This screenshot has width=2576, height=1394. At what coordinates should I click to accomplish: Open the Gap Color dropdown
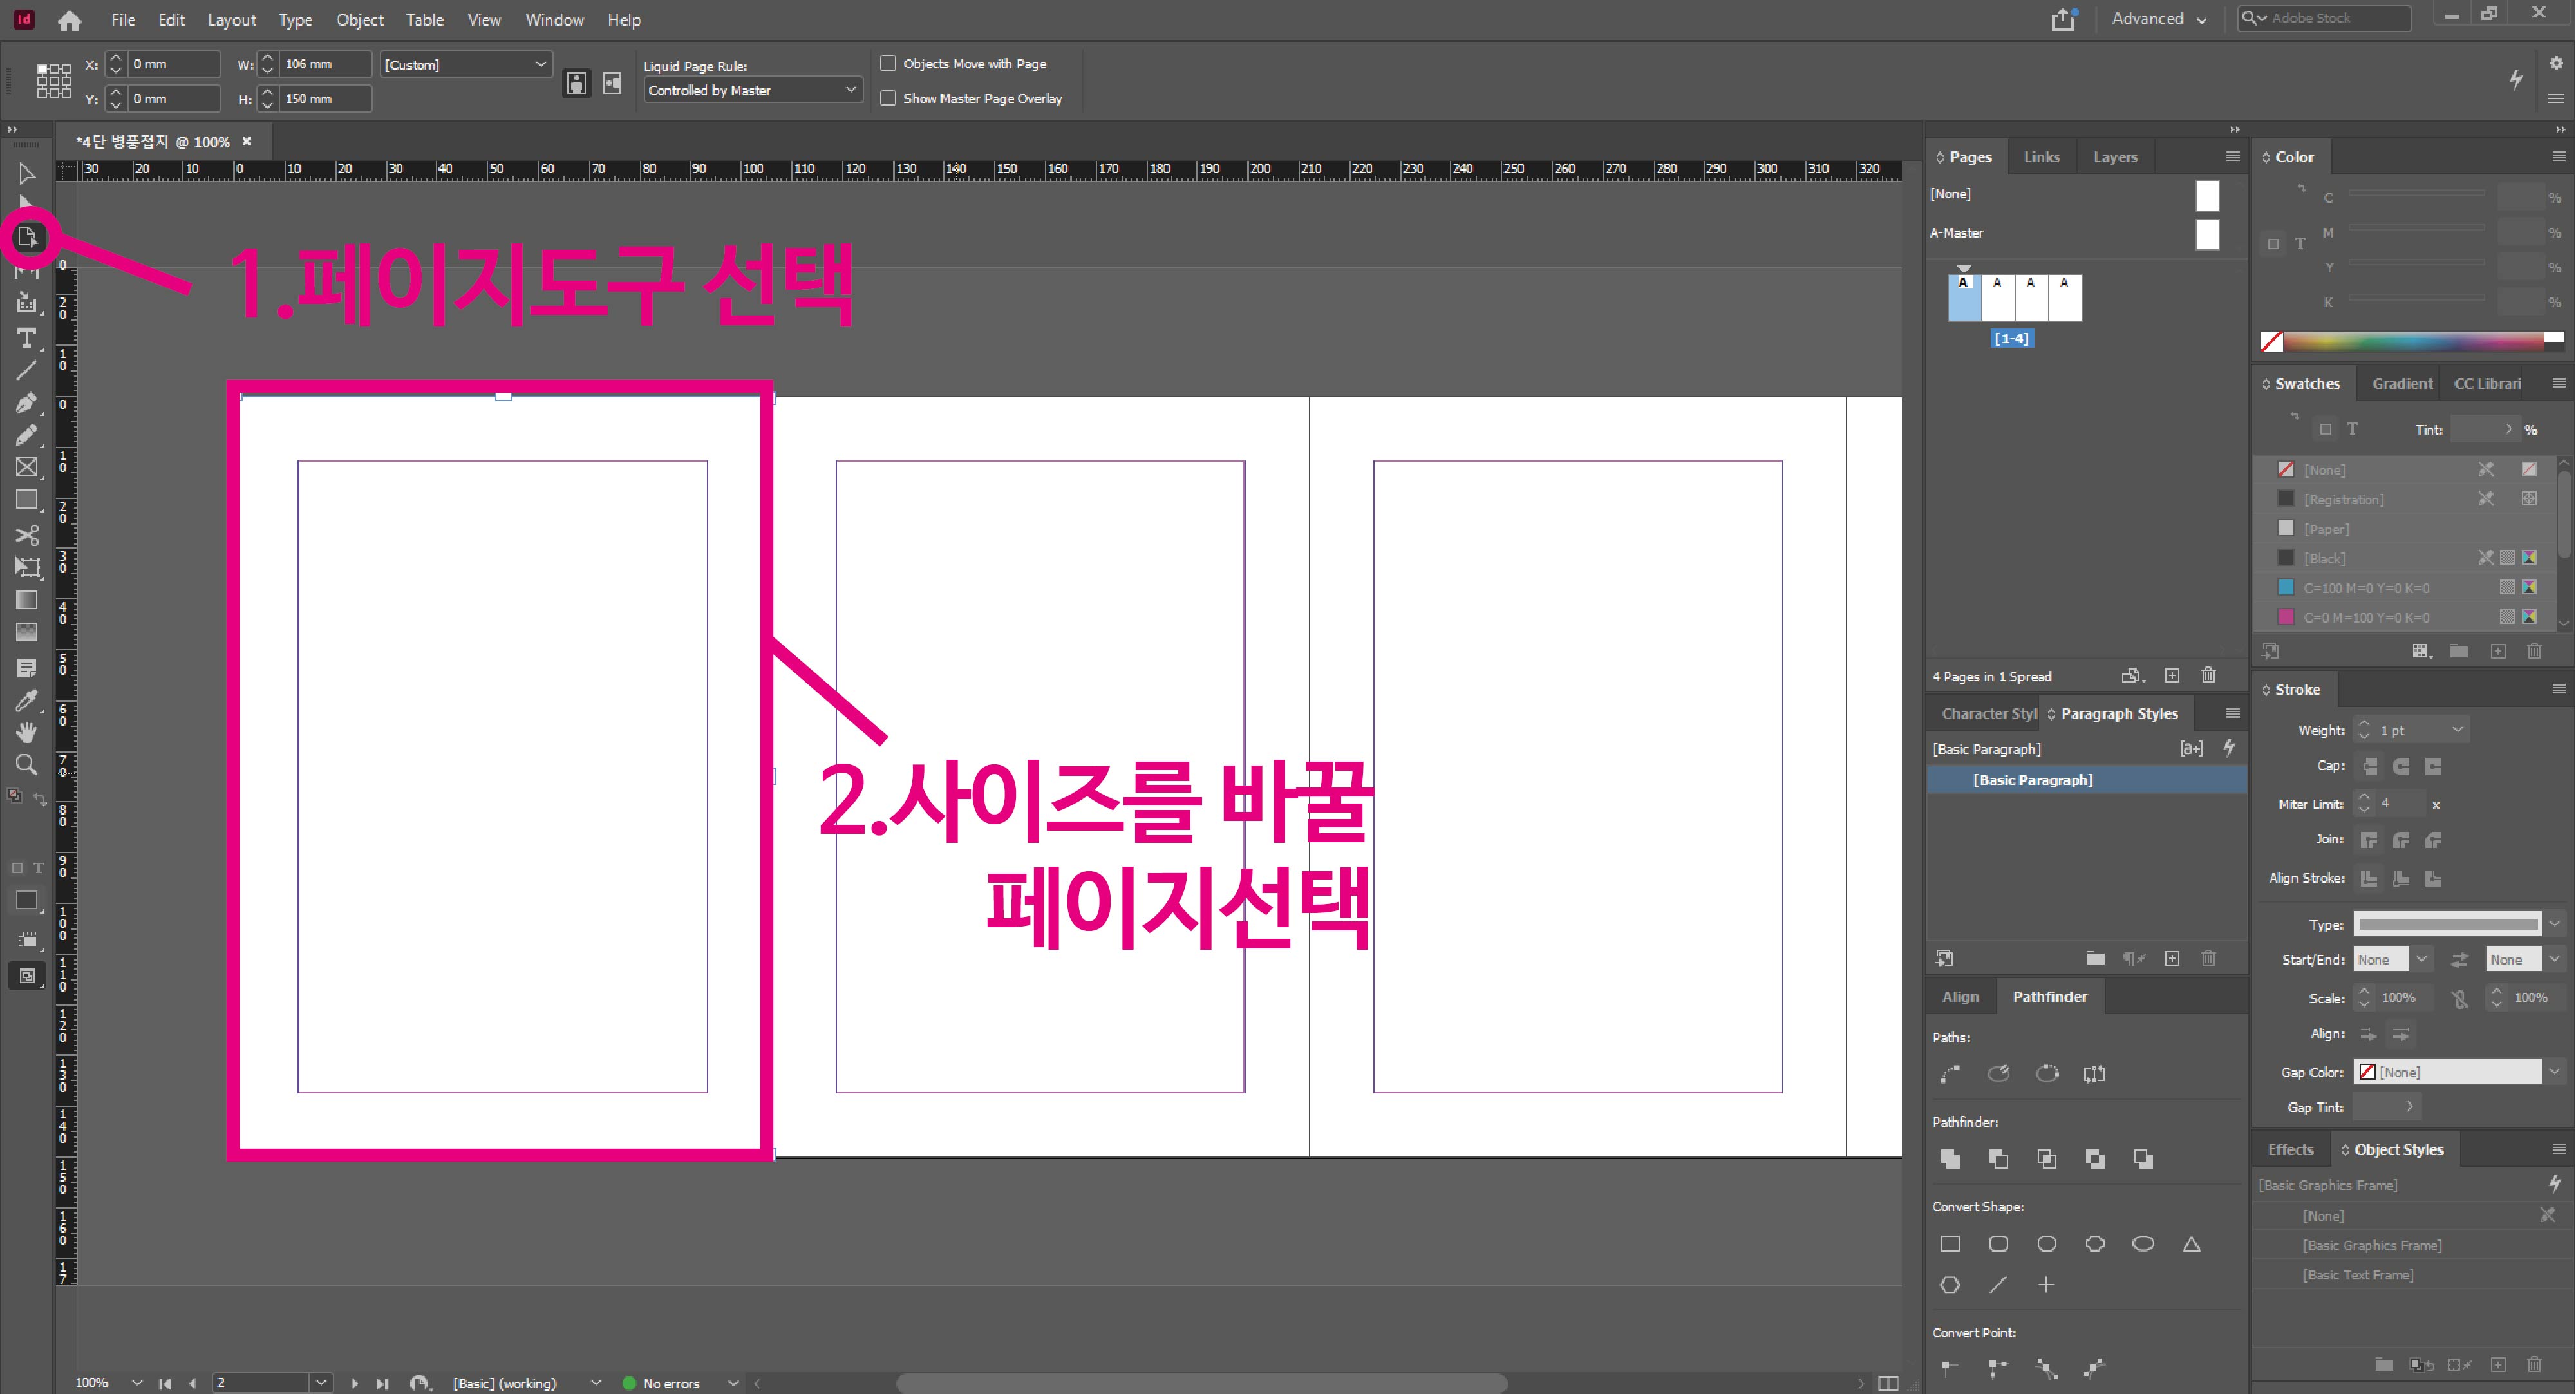tap(2554, 1071)
